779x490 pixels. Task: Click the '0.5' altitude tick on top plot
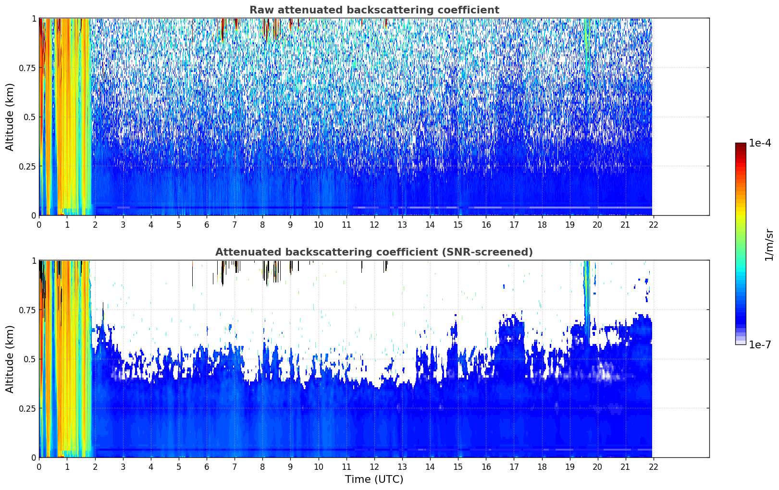[30, 117]
